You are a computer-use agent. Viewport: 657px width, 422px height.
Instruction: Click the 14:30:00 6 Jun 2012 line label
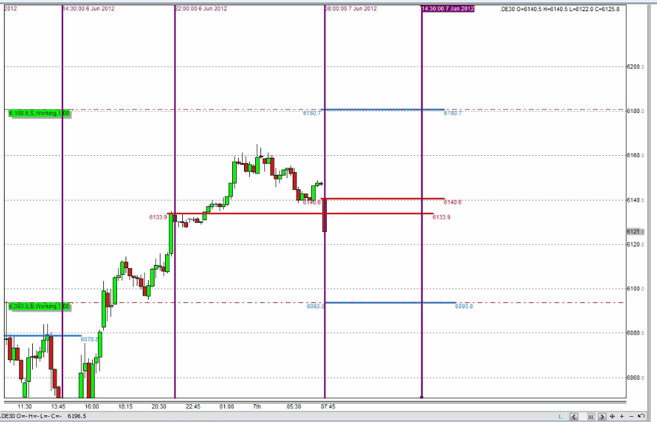click(88, 9)
